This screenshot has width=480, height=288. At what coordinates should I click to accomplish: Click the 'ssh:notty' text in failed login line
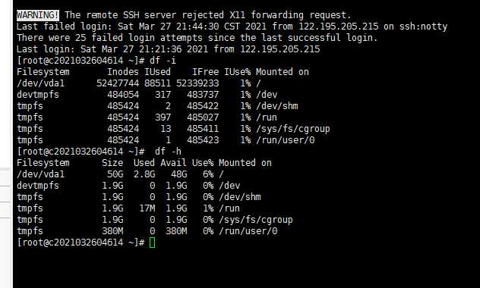[x=423, y=27]
